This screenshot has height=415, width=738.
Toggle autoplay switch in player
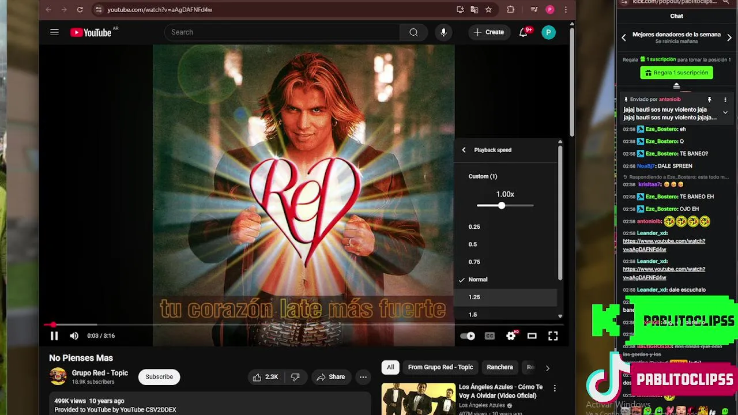tap(468, 335)
